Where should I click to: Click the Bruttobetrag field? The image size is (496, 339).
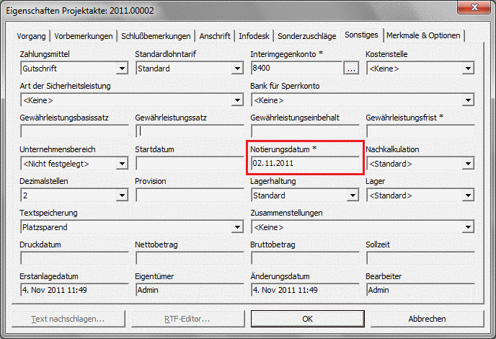pos(305,258)
